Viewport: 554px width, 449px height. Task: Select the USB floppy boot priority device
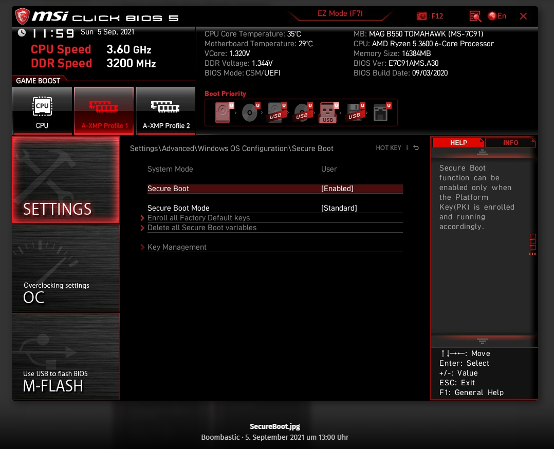tap(355, 113)
